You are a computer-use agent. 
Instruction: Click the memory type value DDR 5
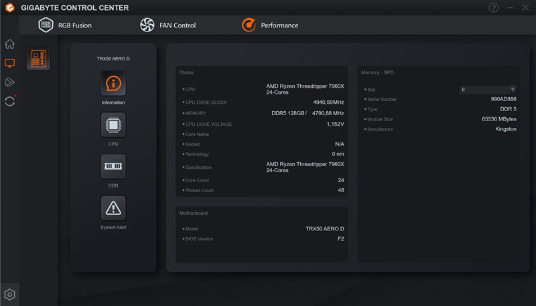click(x=509, y=109)
